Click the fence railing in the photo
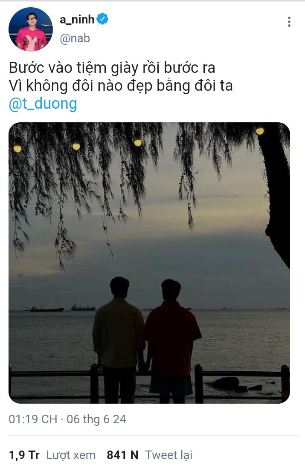Screen dimensions: 305x471 pos(149,383)
